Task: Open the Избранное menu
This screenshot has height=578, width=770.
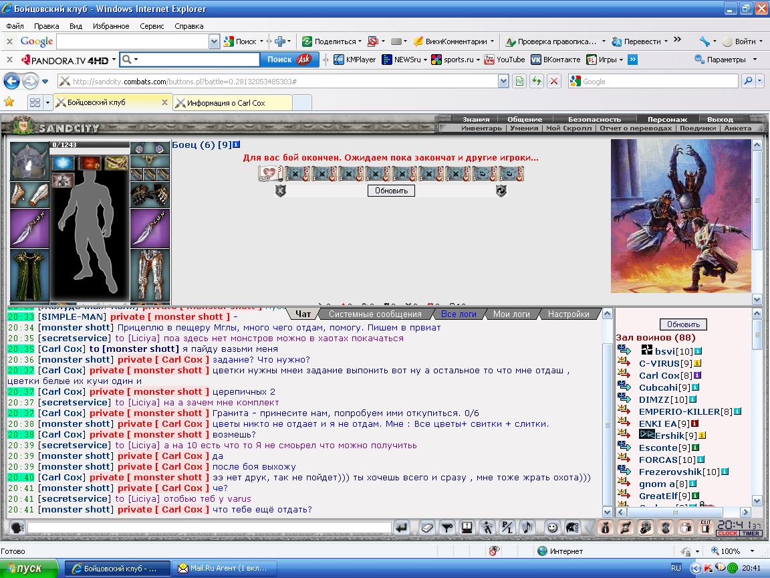Action: (x=111, y=26)
